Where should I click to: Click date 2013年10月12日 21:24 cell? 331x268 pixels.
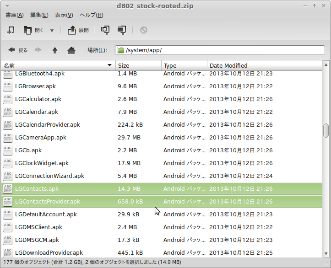[x=241, y=176]
